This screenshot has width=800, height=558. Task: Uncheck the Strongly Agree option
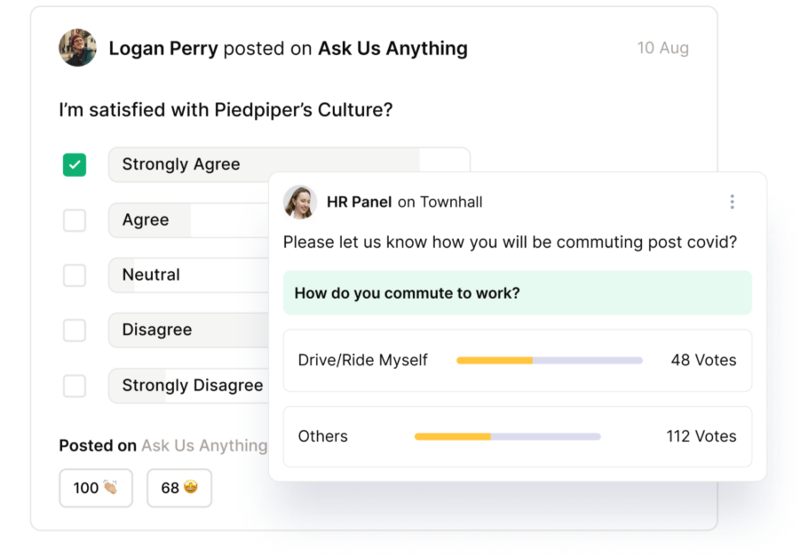coord(75,164)
